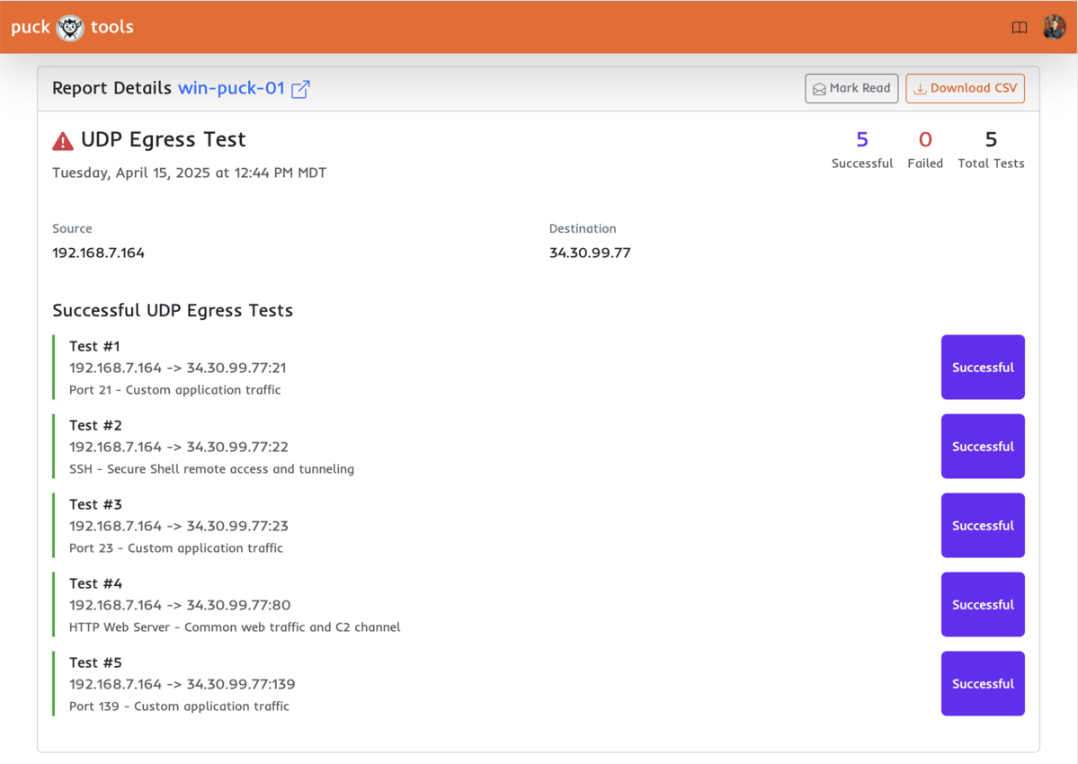
Task: Click the failed tests count 0
Action: tap(924, 139)
